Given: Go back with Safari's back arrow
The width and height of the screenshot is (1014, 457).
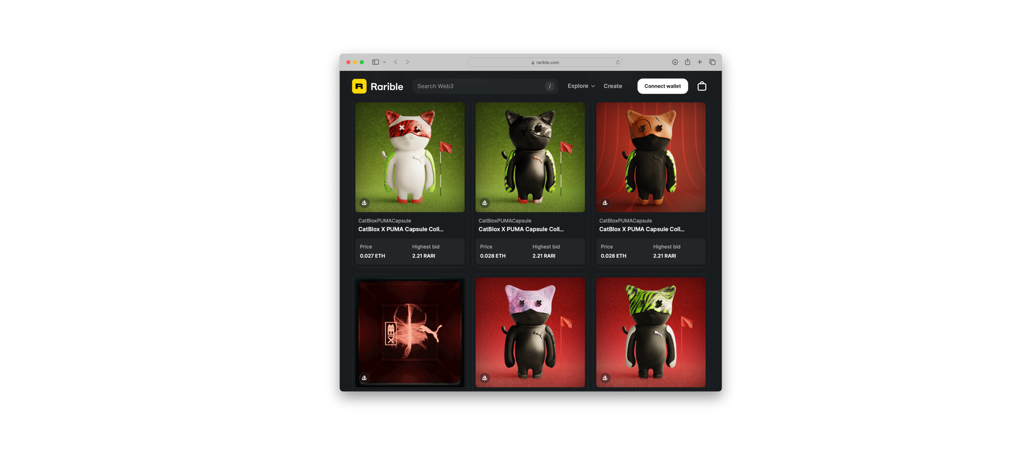Looking at the screenshot, I should point(395,62).
